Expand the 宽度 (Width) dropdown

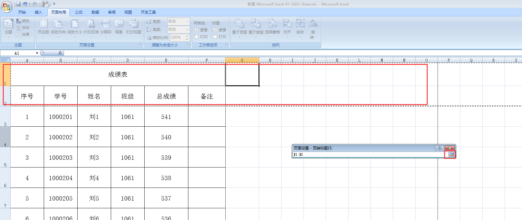pyautogui.click(x=187, y=21)
